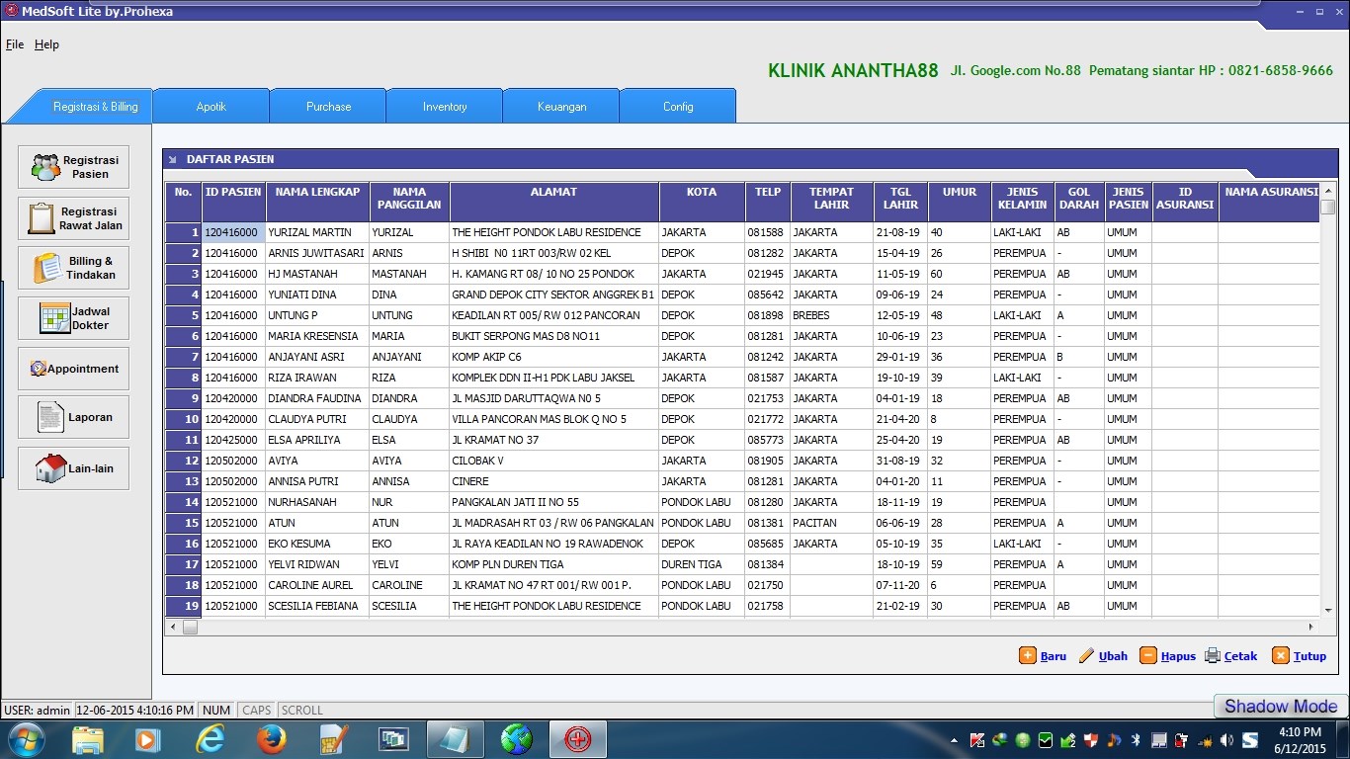Click the vertical scrollbar thumb of patient table

[x=1327, y=208]
